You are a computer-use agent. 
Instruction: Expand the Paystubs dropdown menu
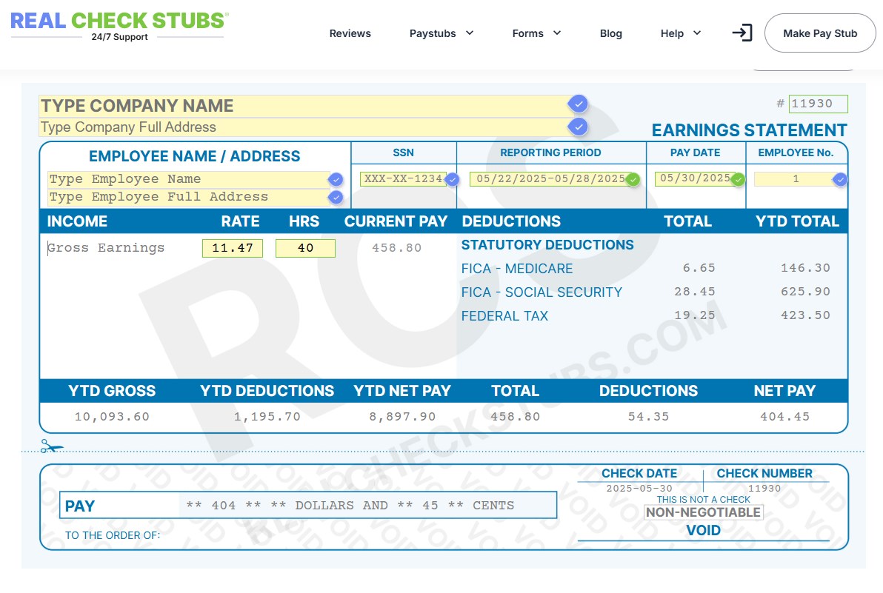[441, 33]
